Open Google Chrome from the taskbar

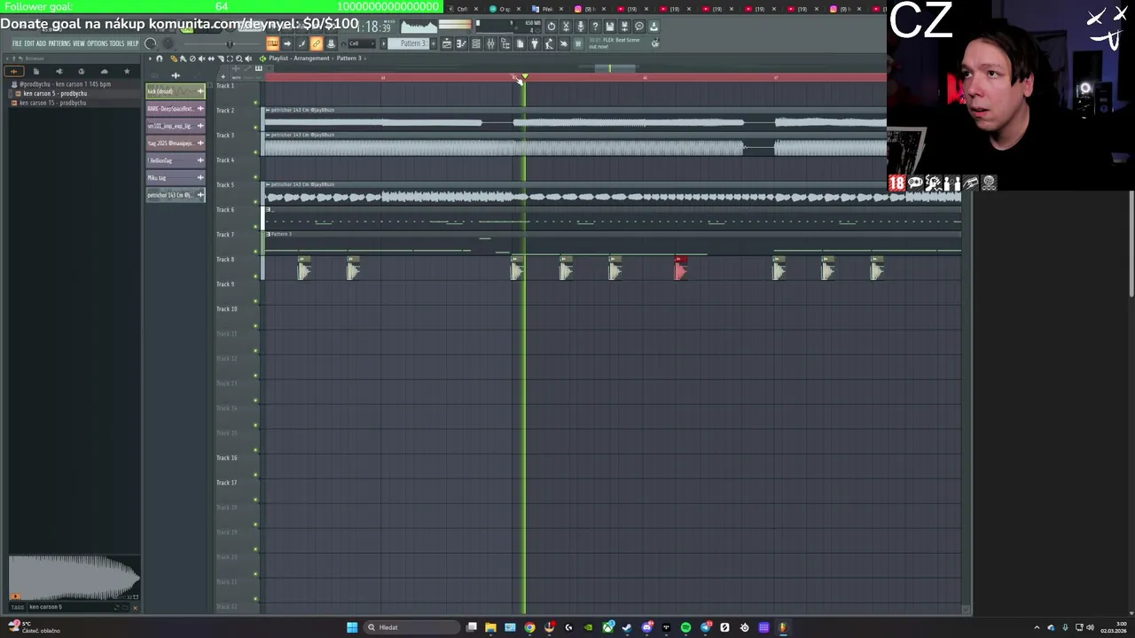[x=529, y=627]
